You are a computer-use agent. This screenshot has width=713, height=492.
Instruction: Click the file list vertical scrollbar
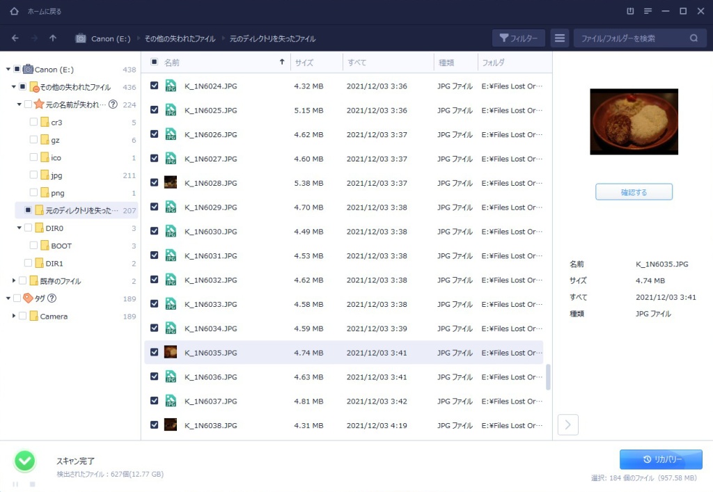[x=548, y=376]
